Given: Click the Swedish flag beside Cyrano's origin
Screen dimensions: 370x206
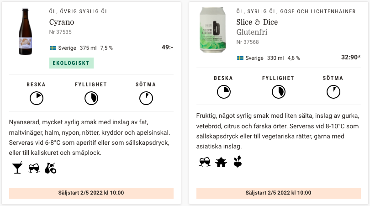Looking at the screenshot, I should (x=53, y=48).
